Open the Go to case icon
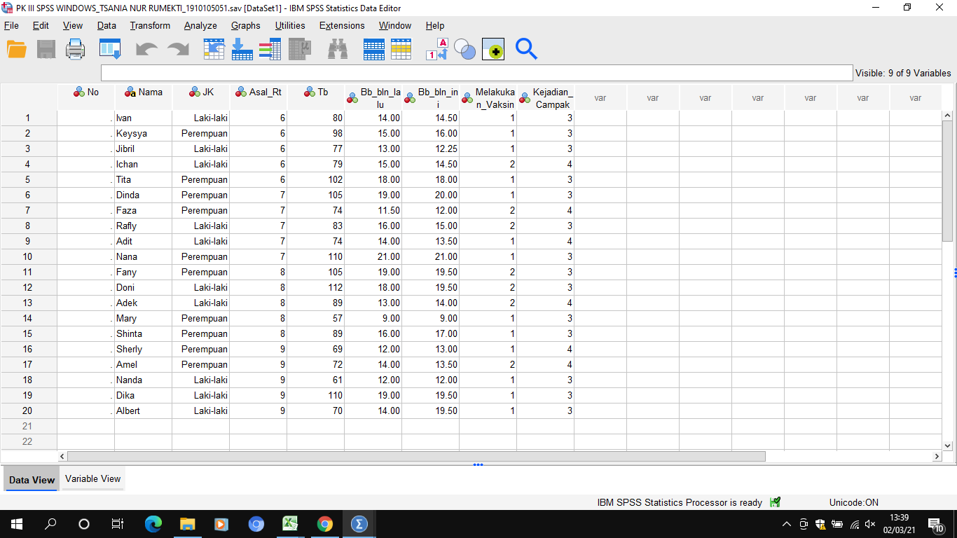Screen dimensions: 957x538 [214, 49]
